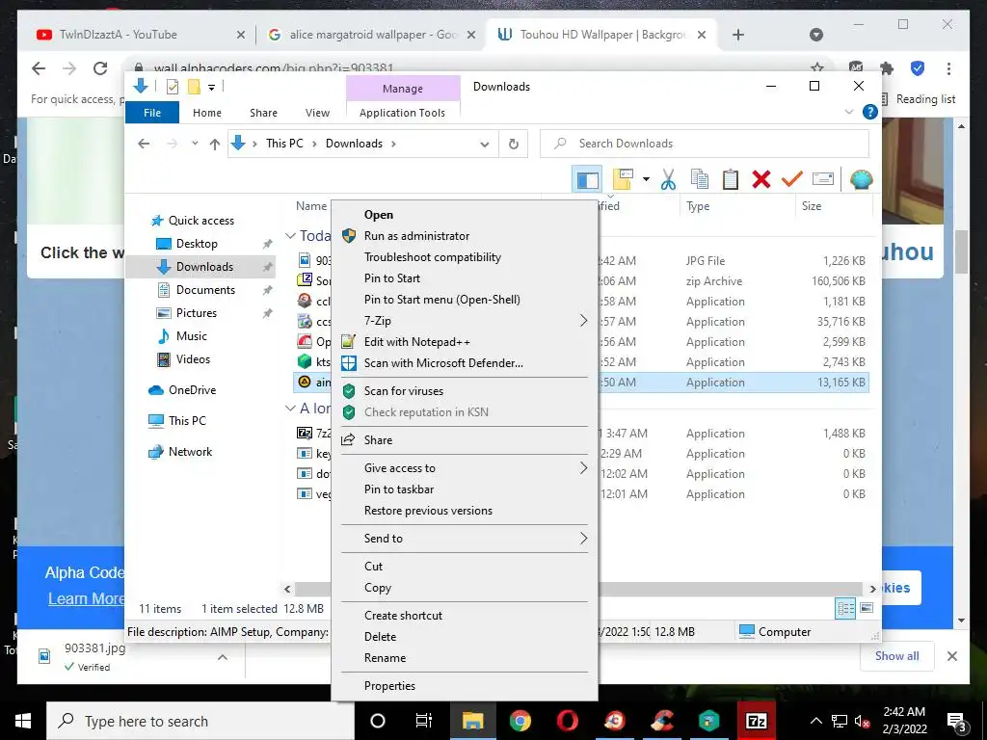This screenshot has height=740, width=987.
Task: Toggle the navigation pane toolbar icon
Action: 587,180
